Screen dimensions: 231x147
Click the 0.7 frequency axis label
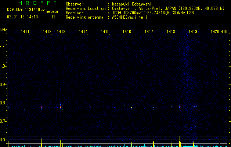tap(3, 121)
